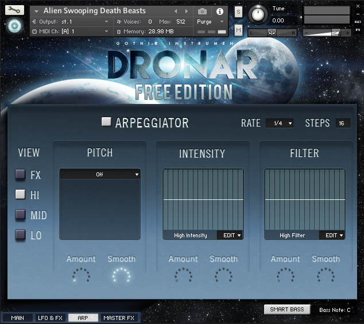The width and height of the screenshot is (364, 324).
Task: Click the High Filter label
Action: point(292,236)
